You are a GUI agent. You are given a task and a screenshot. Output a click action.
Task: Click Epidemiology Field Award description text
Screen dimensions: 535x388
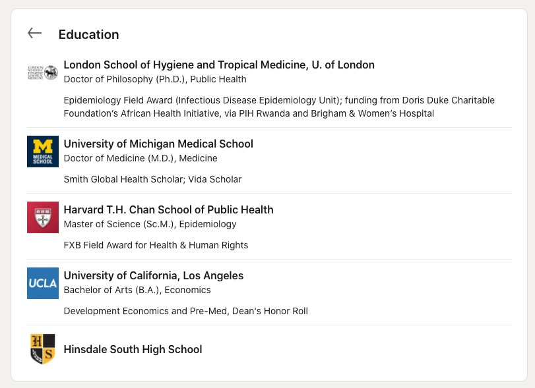click(279, 107)
